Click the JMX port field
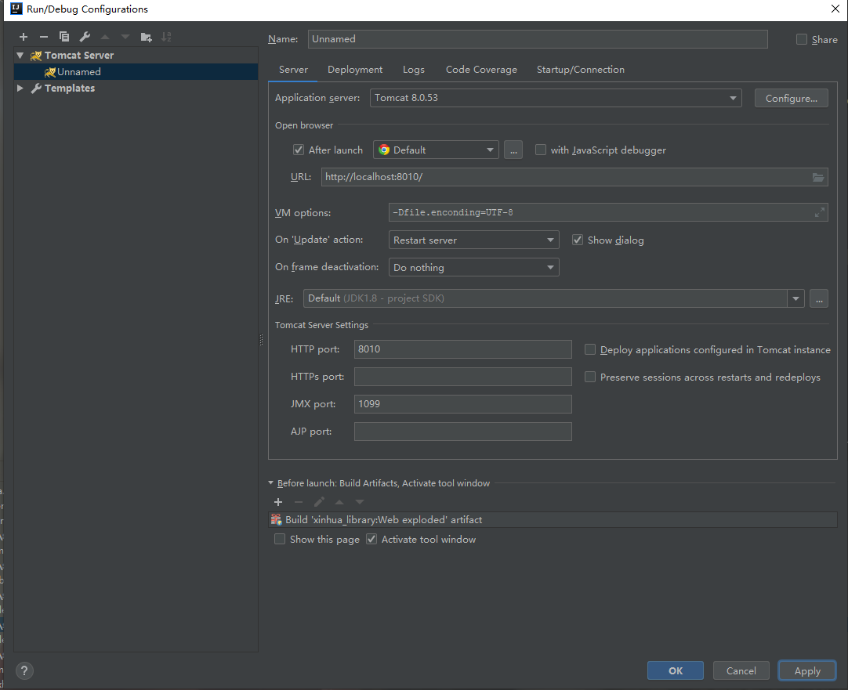This screenshot has height=690, width=848. tap(462, 403)
